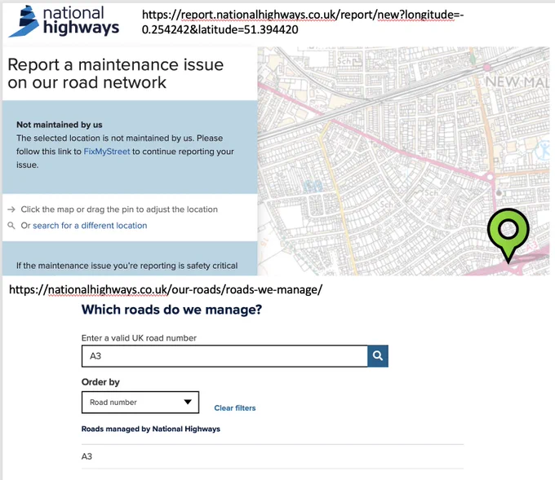The height and width of the screenshot is (480, 555).
Task: Click the 'Enter a valid UK road number' label
Action: pyautogui.click(x=139, y=338)
